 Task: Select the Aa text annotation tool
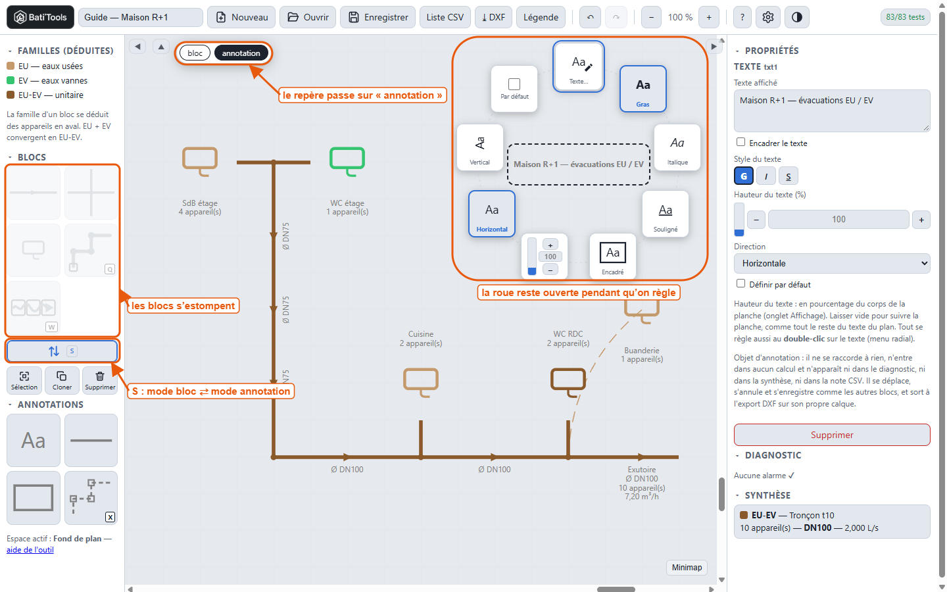click(34, 440)
